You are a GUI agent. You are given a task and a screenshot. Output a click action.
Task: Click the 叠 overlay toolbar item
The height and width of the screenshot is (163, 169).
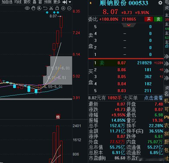34,2
